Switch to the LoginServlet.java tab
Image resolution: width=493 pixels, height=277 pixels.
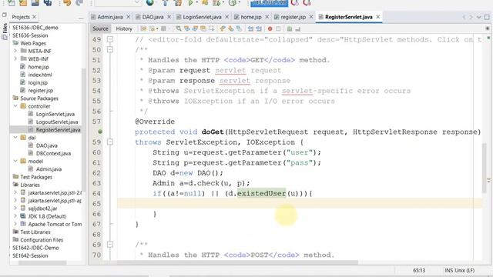pyautogui.click(x=202, y=17)
